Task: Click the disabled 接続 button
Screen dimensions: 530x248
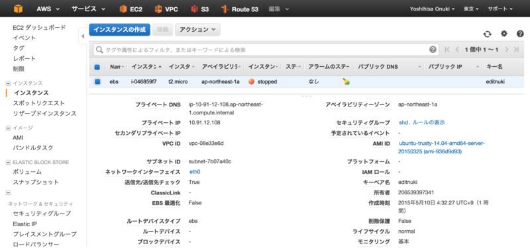Action: point(162,30)
